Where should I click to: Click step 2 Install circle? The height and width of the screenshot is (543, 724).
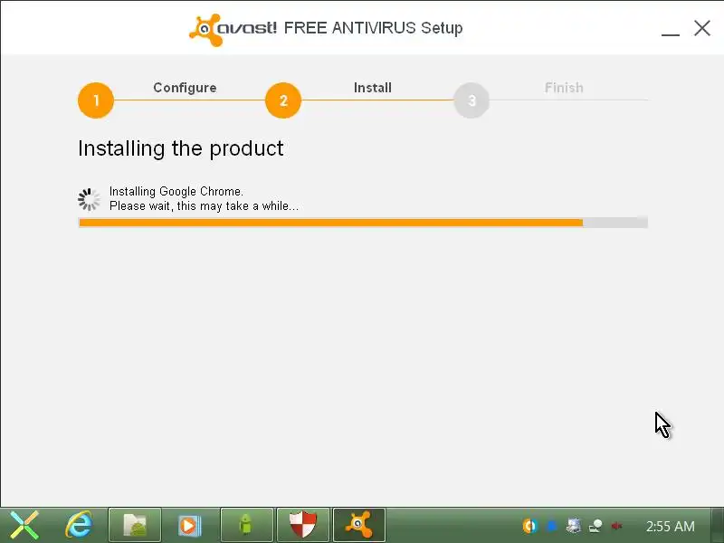tap(283, 100)
